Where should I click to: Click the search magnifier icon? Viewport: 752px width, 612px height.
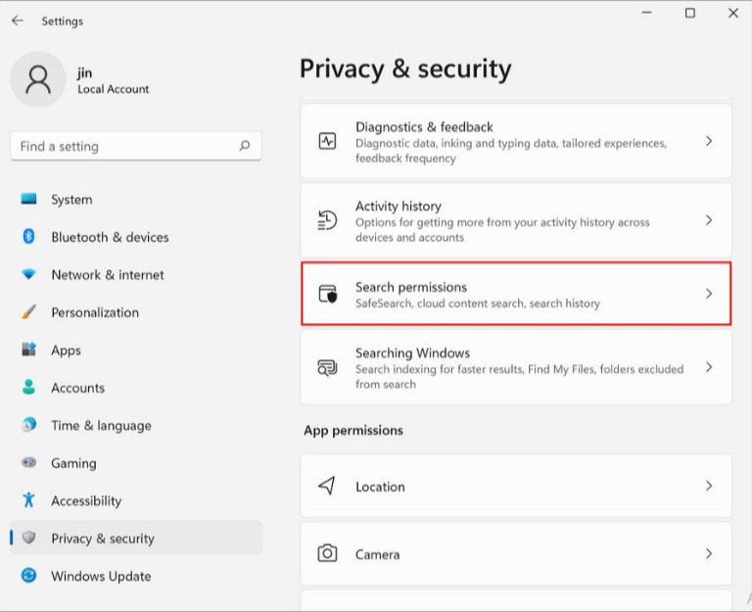pyautogui.click(x=245, y=145)
